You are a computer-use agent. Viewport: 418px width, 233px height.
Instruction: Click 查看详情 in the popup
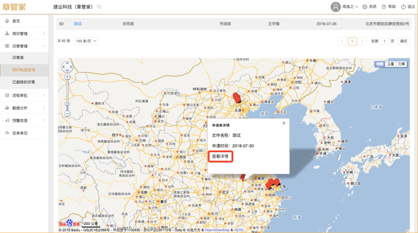[x=220, y=156]
